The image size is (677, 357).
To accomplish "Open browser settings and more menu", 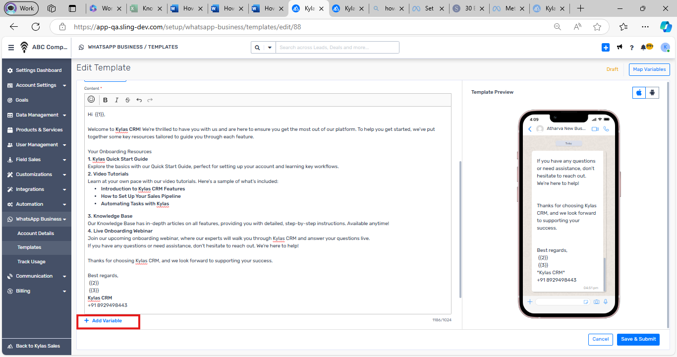I will [x=645, y=27].
